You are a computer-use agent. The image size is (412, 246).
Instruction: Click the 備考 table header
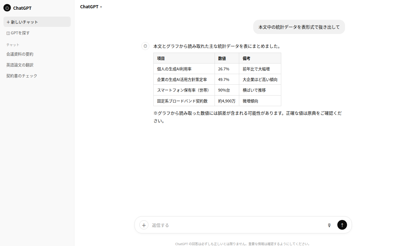tap(260, 58)
